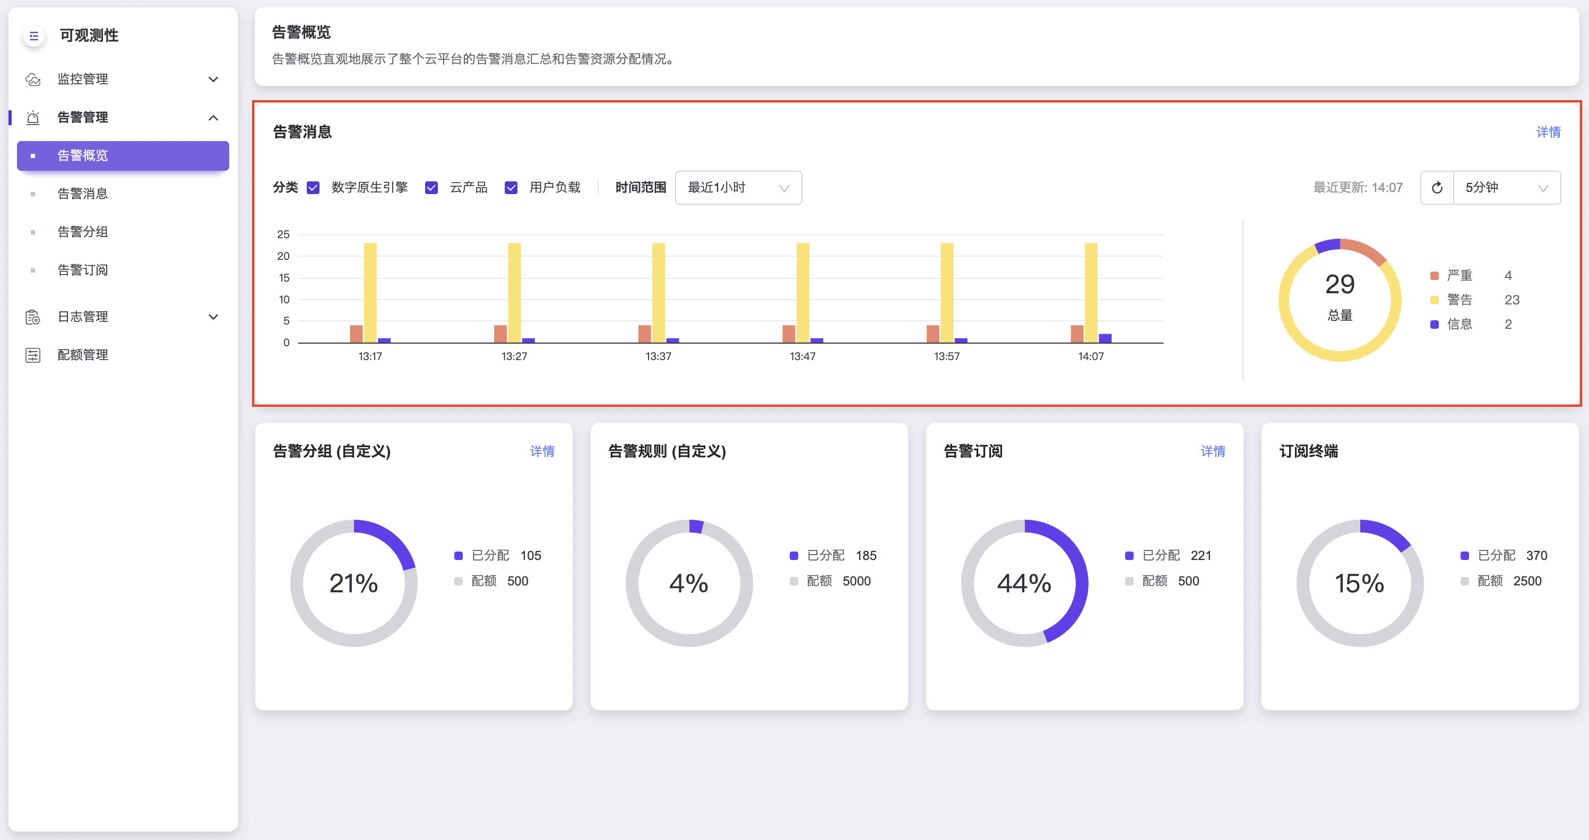Image resolution: width=1589 pixels, height=840 pixels.
Task: Disable the 用户负载 checkbox
Action: coord(511,188)
